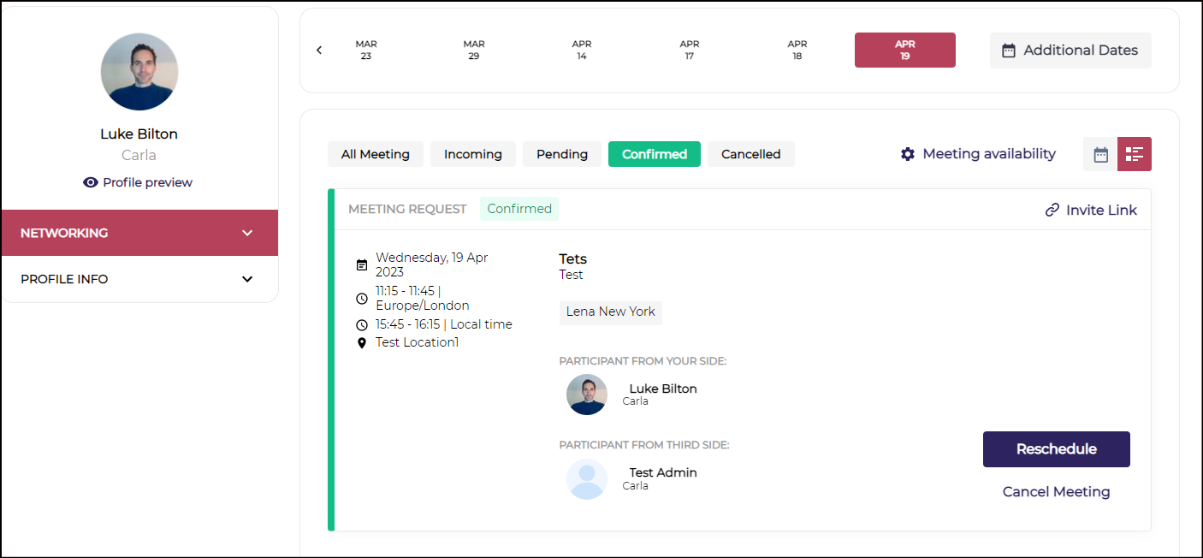
Task: Click the Meeting availability gear icon
Action: [908, 154]
